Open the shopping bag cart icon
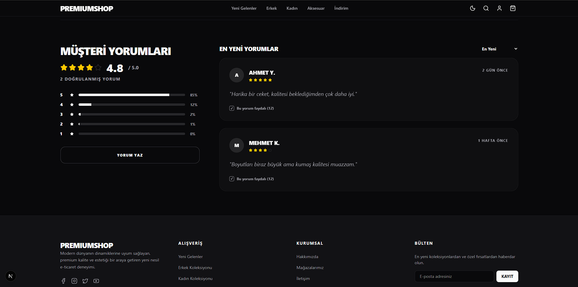The image size is (578, 287). click(x=513, y=8)
